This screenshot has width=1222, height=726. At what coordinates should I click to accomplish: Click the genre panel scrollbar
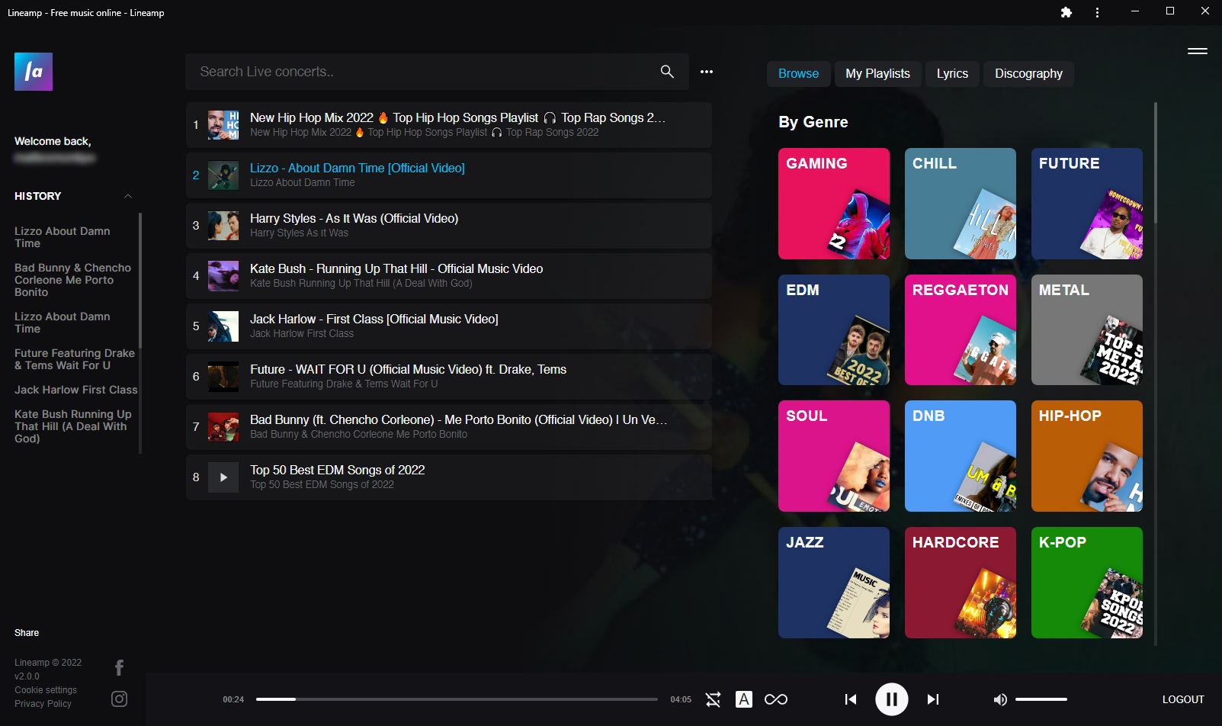pyautogui.click(x=1156, y=163)
